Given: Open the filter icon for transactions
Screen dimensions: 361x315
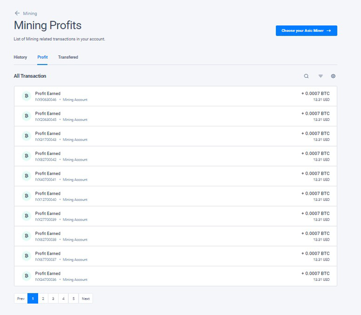Looking at the screenshot, I should pos(321,76).
